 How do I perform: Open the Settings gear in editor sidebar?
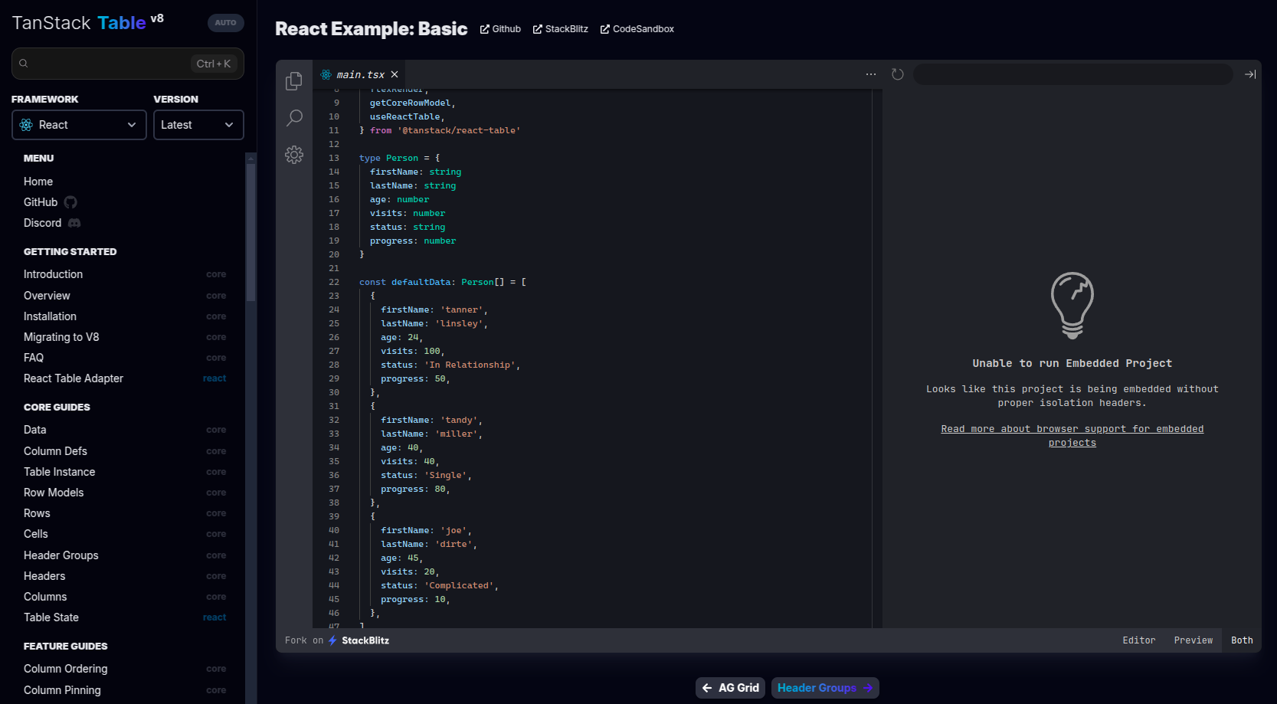tap(294, 155)
